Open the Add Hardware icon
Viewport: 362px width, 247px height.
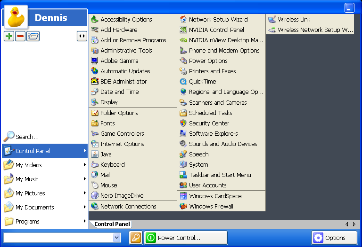pos(95,30)
